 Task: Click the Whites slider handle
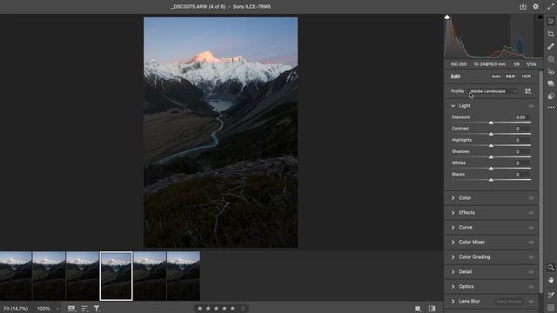coord(491,168)
